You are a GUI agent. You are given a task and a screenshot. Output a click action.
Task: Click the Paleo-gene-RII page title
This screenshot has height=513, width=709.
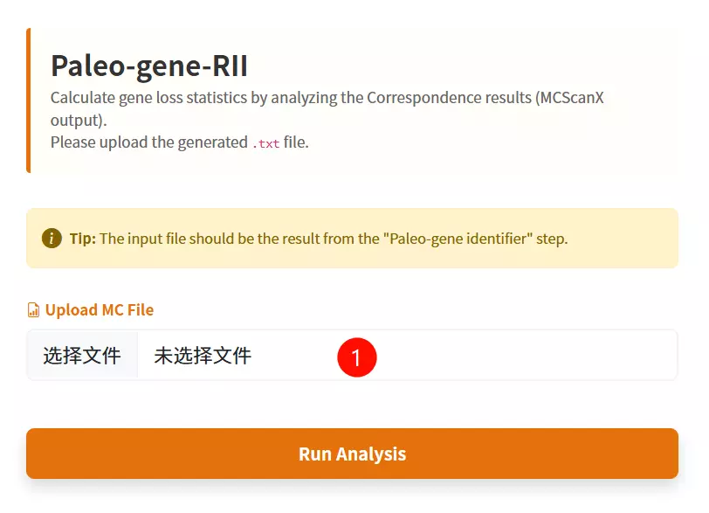150,66
